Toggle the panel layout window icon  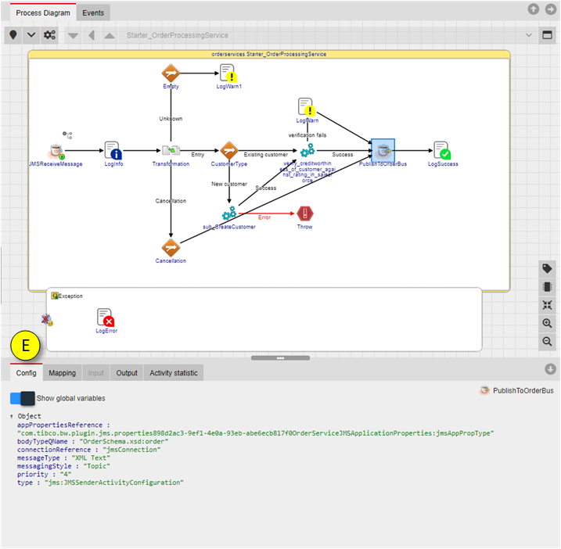pos(547,35)
